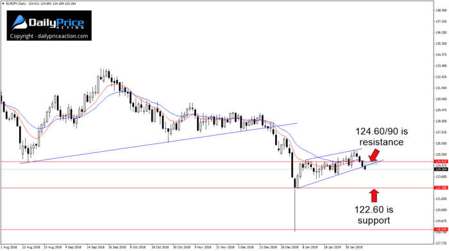Viewport: 449px width, 251px height.
Task: Click the '30 Jan 2019' date label
Action: [x=354, y=247]
